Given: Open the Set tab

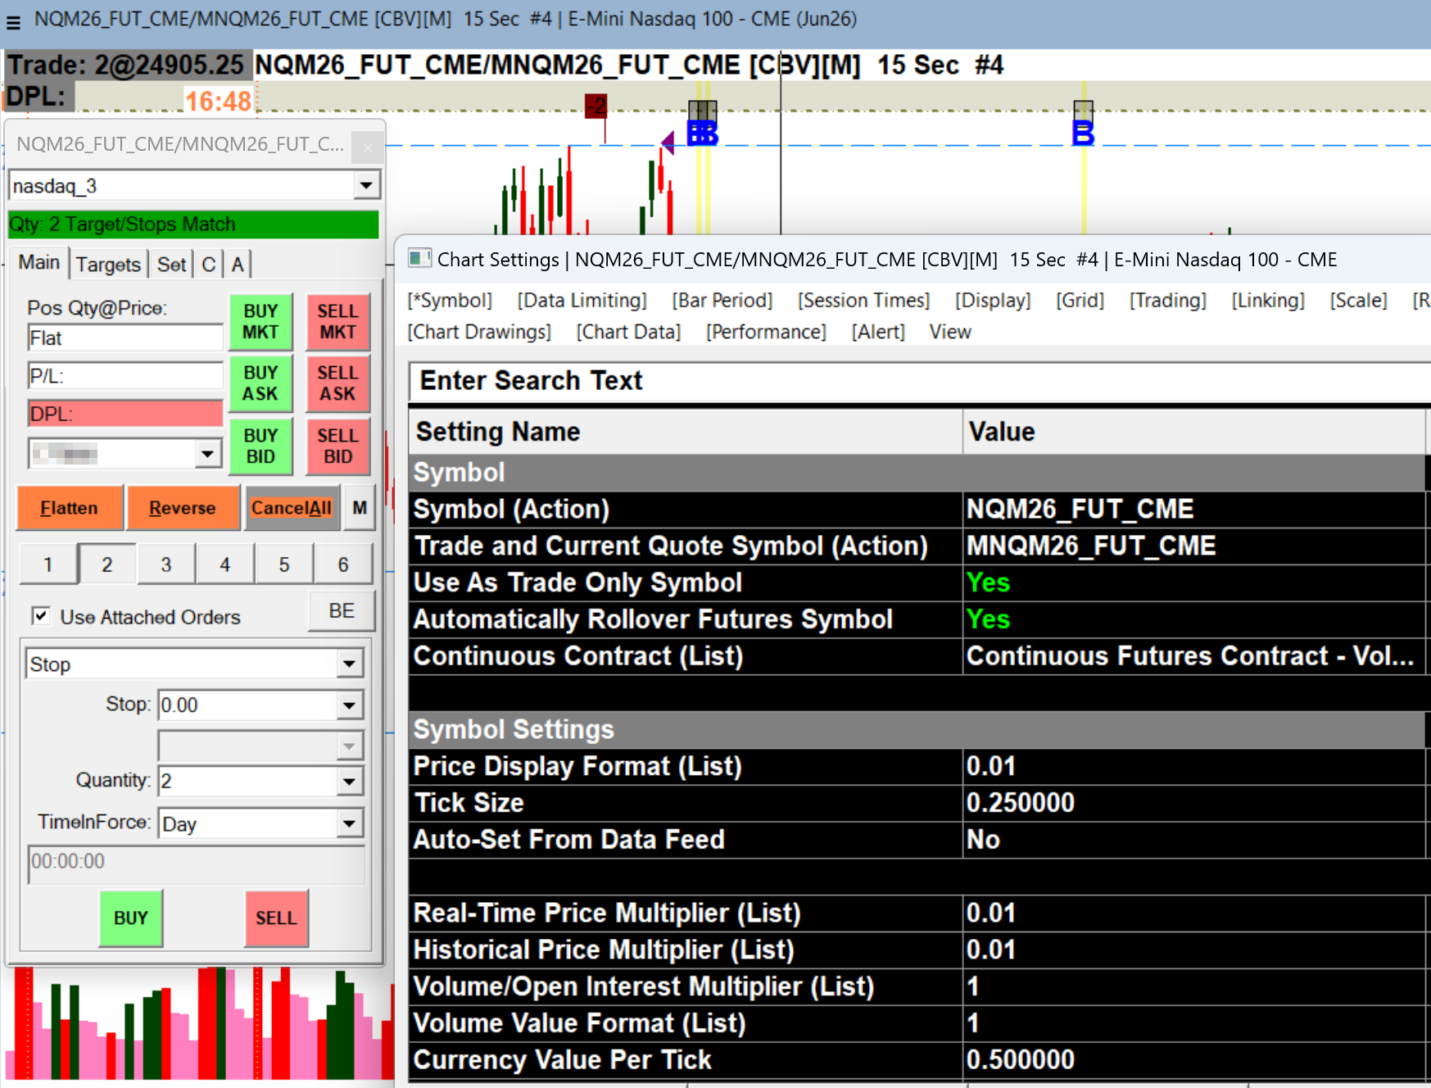Looking at the screenshot, I should 171,265.
